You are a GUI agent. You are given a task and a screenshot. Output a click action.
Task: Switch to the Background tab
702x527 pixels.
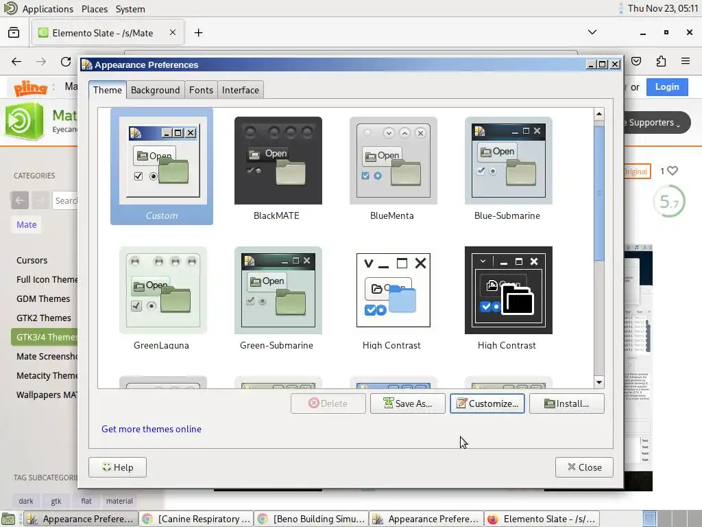click(156, 90)
